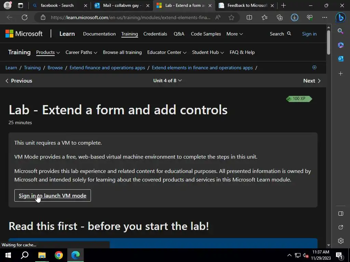Click the Sign in link in header
Viewport: 350px width, 262px height.
(309, 34)
